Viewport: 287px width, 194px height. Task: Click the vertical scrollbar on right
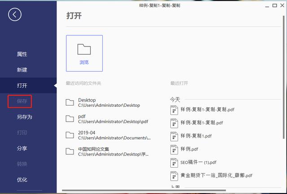click(284, 76)
